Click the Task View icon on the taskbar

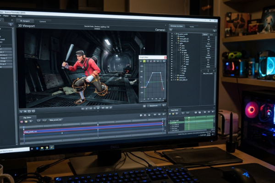(x=32, y=149)
